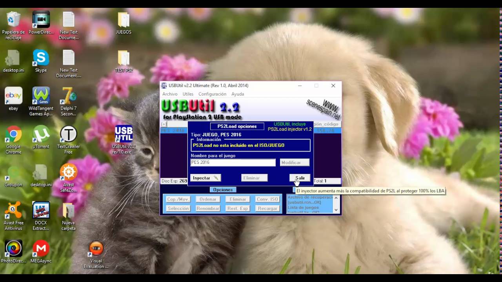Open the JUEGOS folder
Viewport: 502px width, 282px height.
[x=124, y=23]
